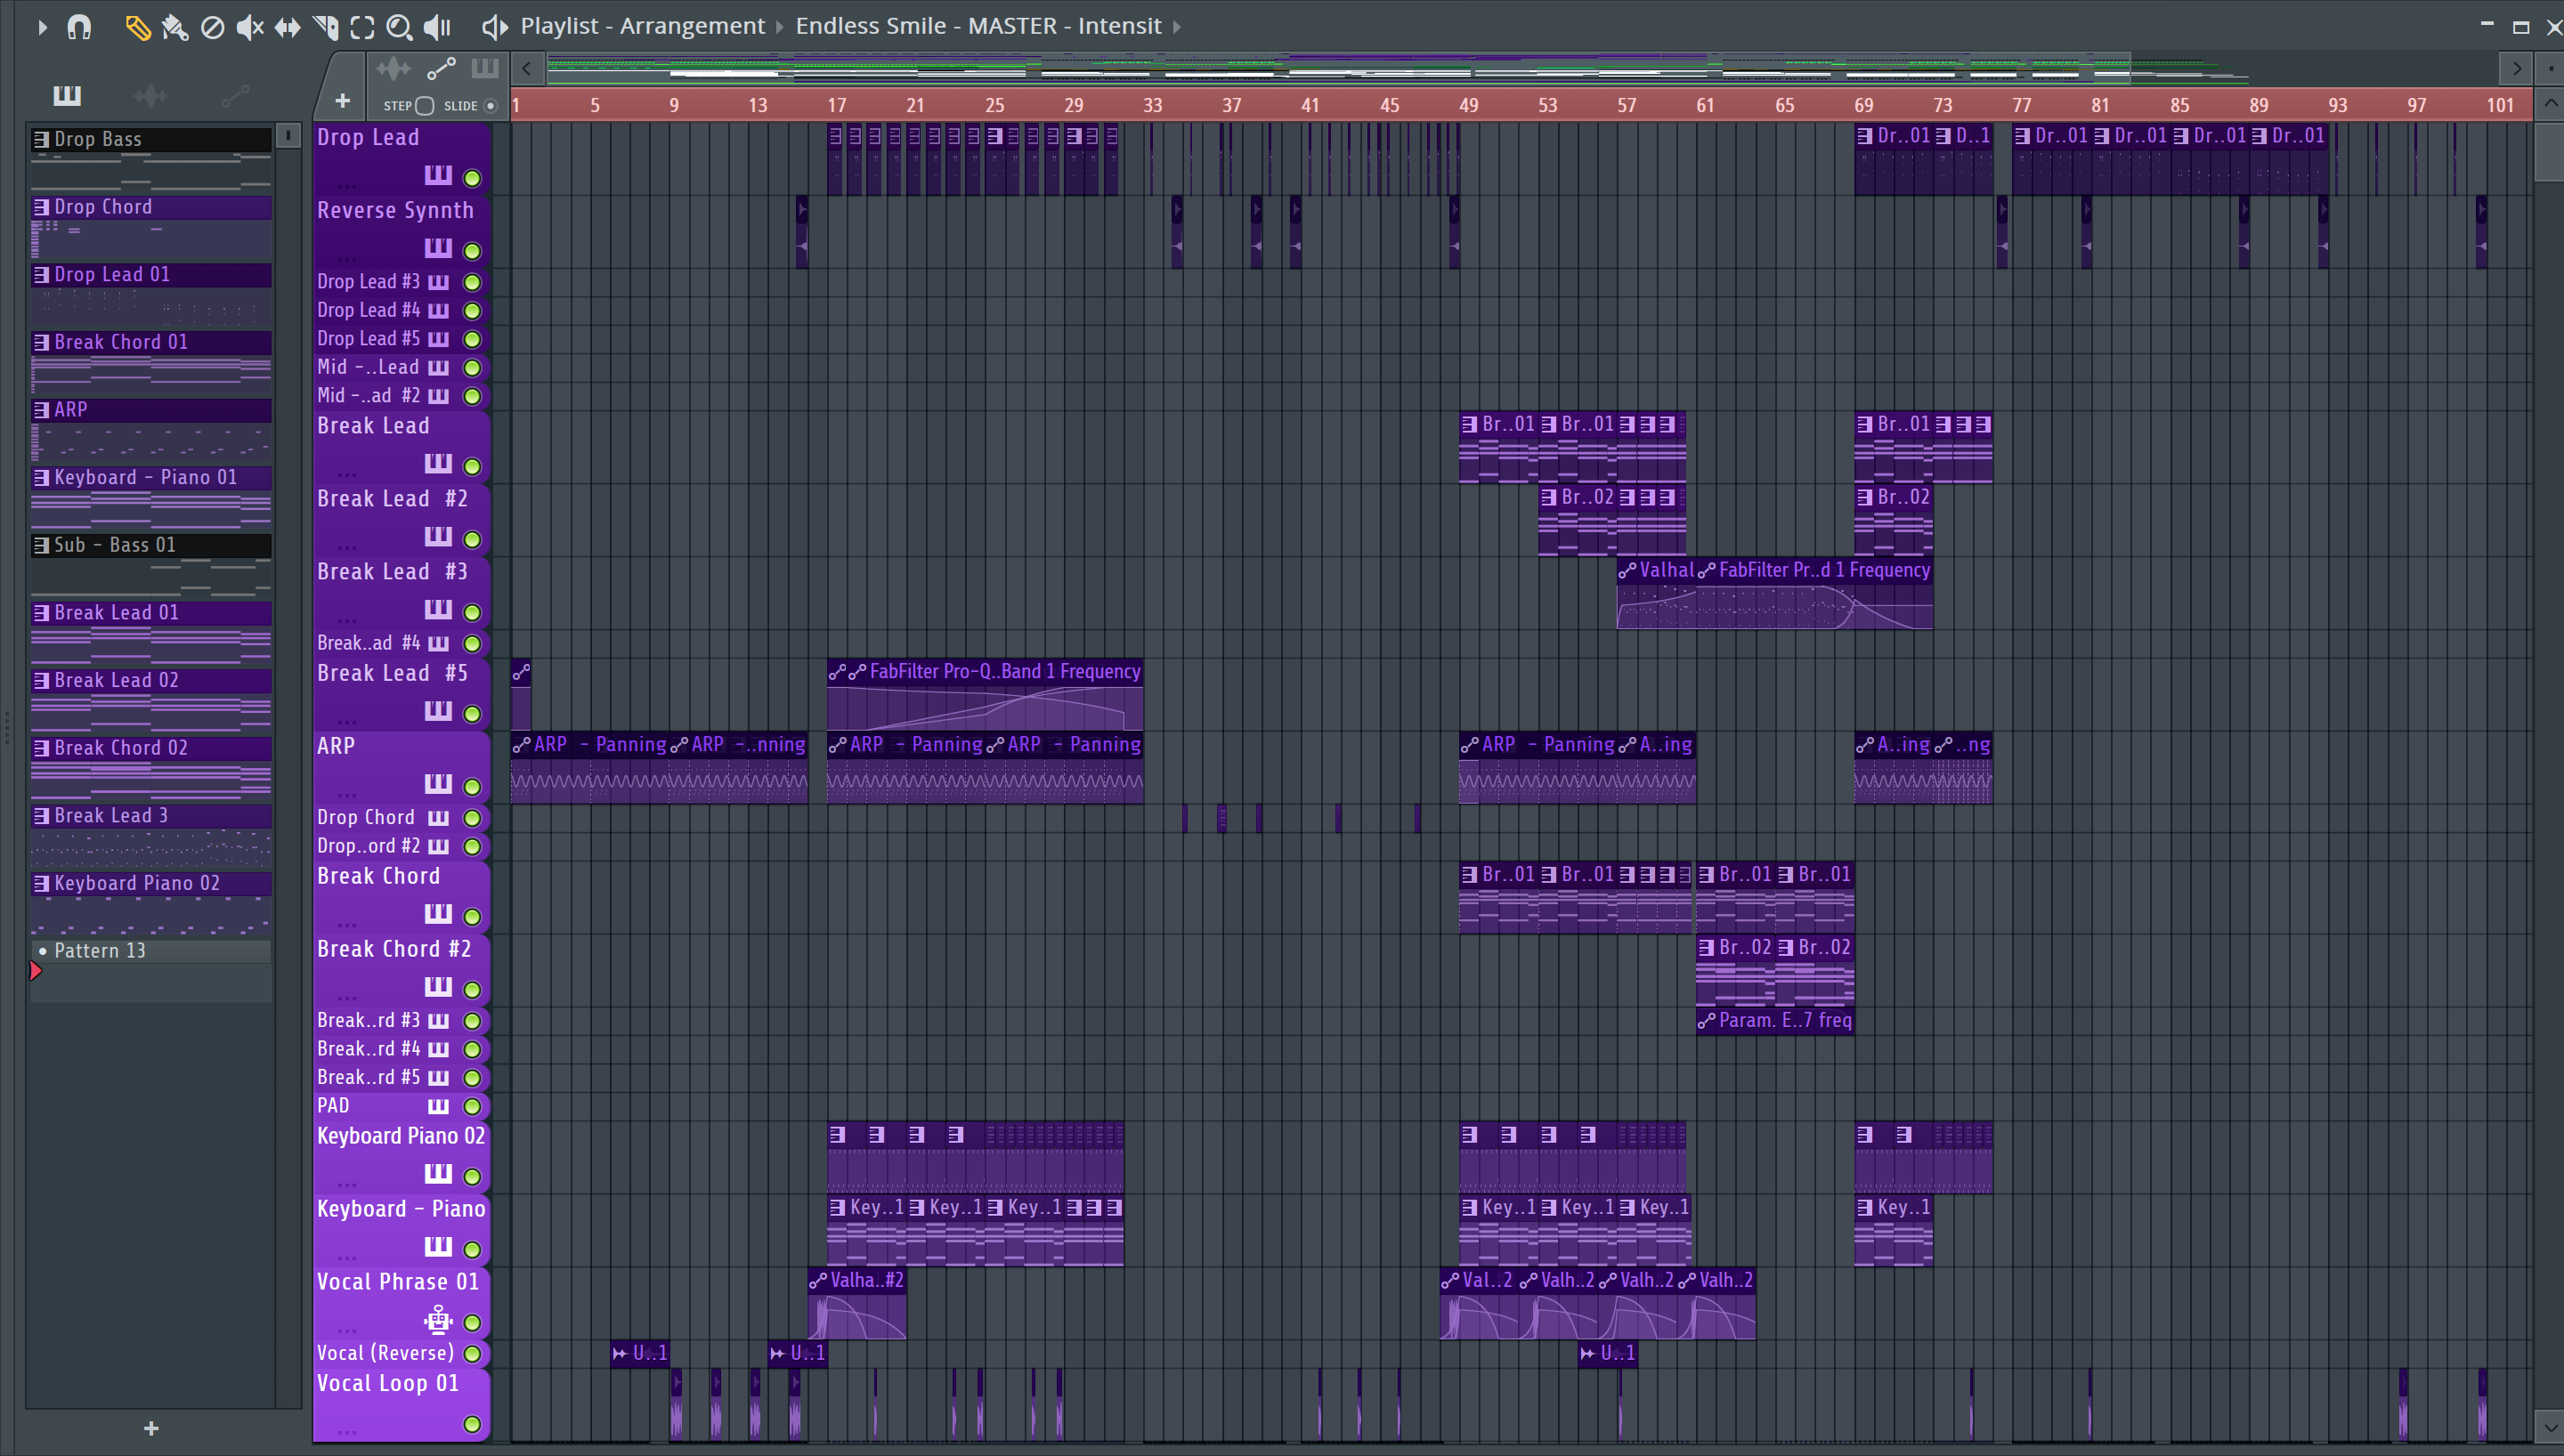Click the speaker icon before Playlist title
2564x1456 pixels.
coord(494,27)
